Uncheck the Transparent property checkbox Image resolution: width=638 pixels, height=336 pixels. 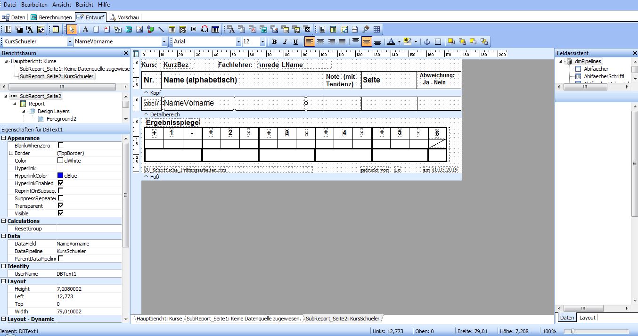pos(60,206)
